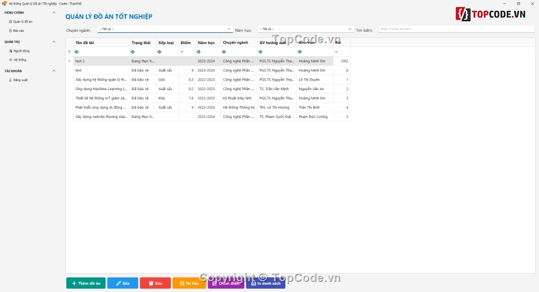Click student cell Nguyễn Văn An
The width and height of the screenshot is (539, 292).
(315, 89)
